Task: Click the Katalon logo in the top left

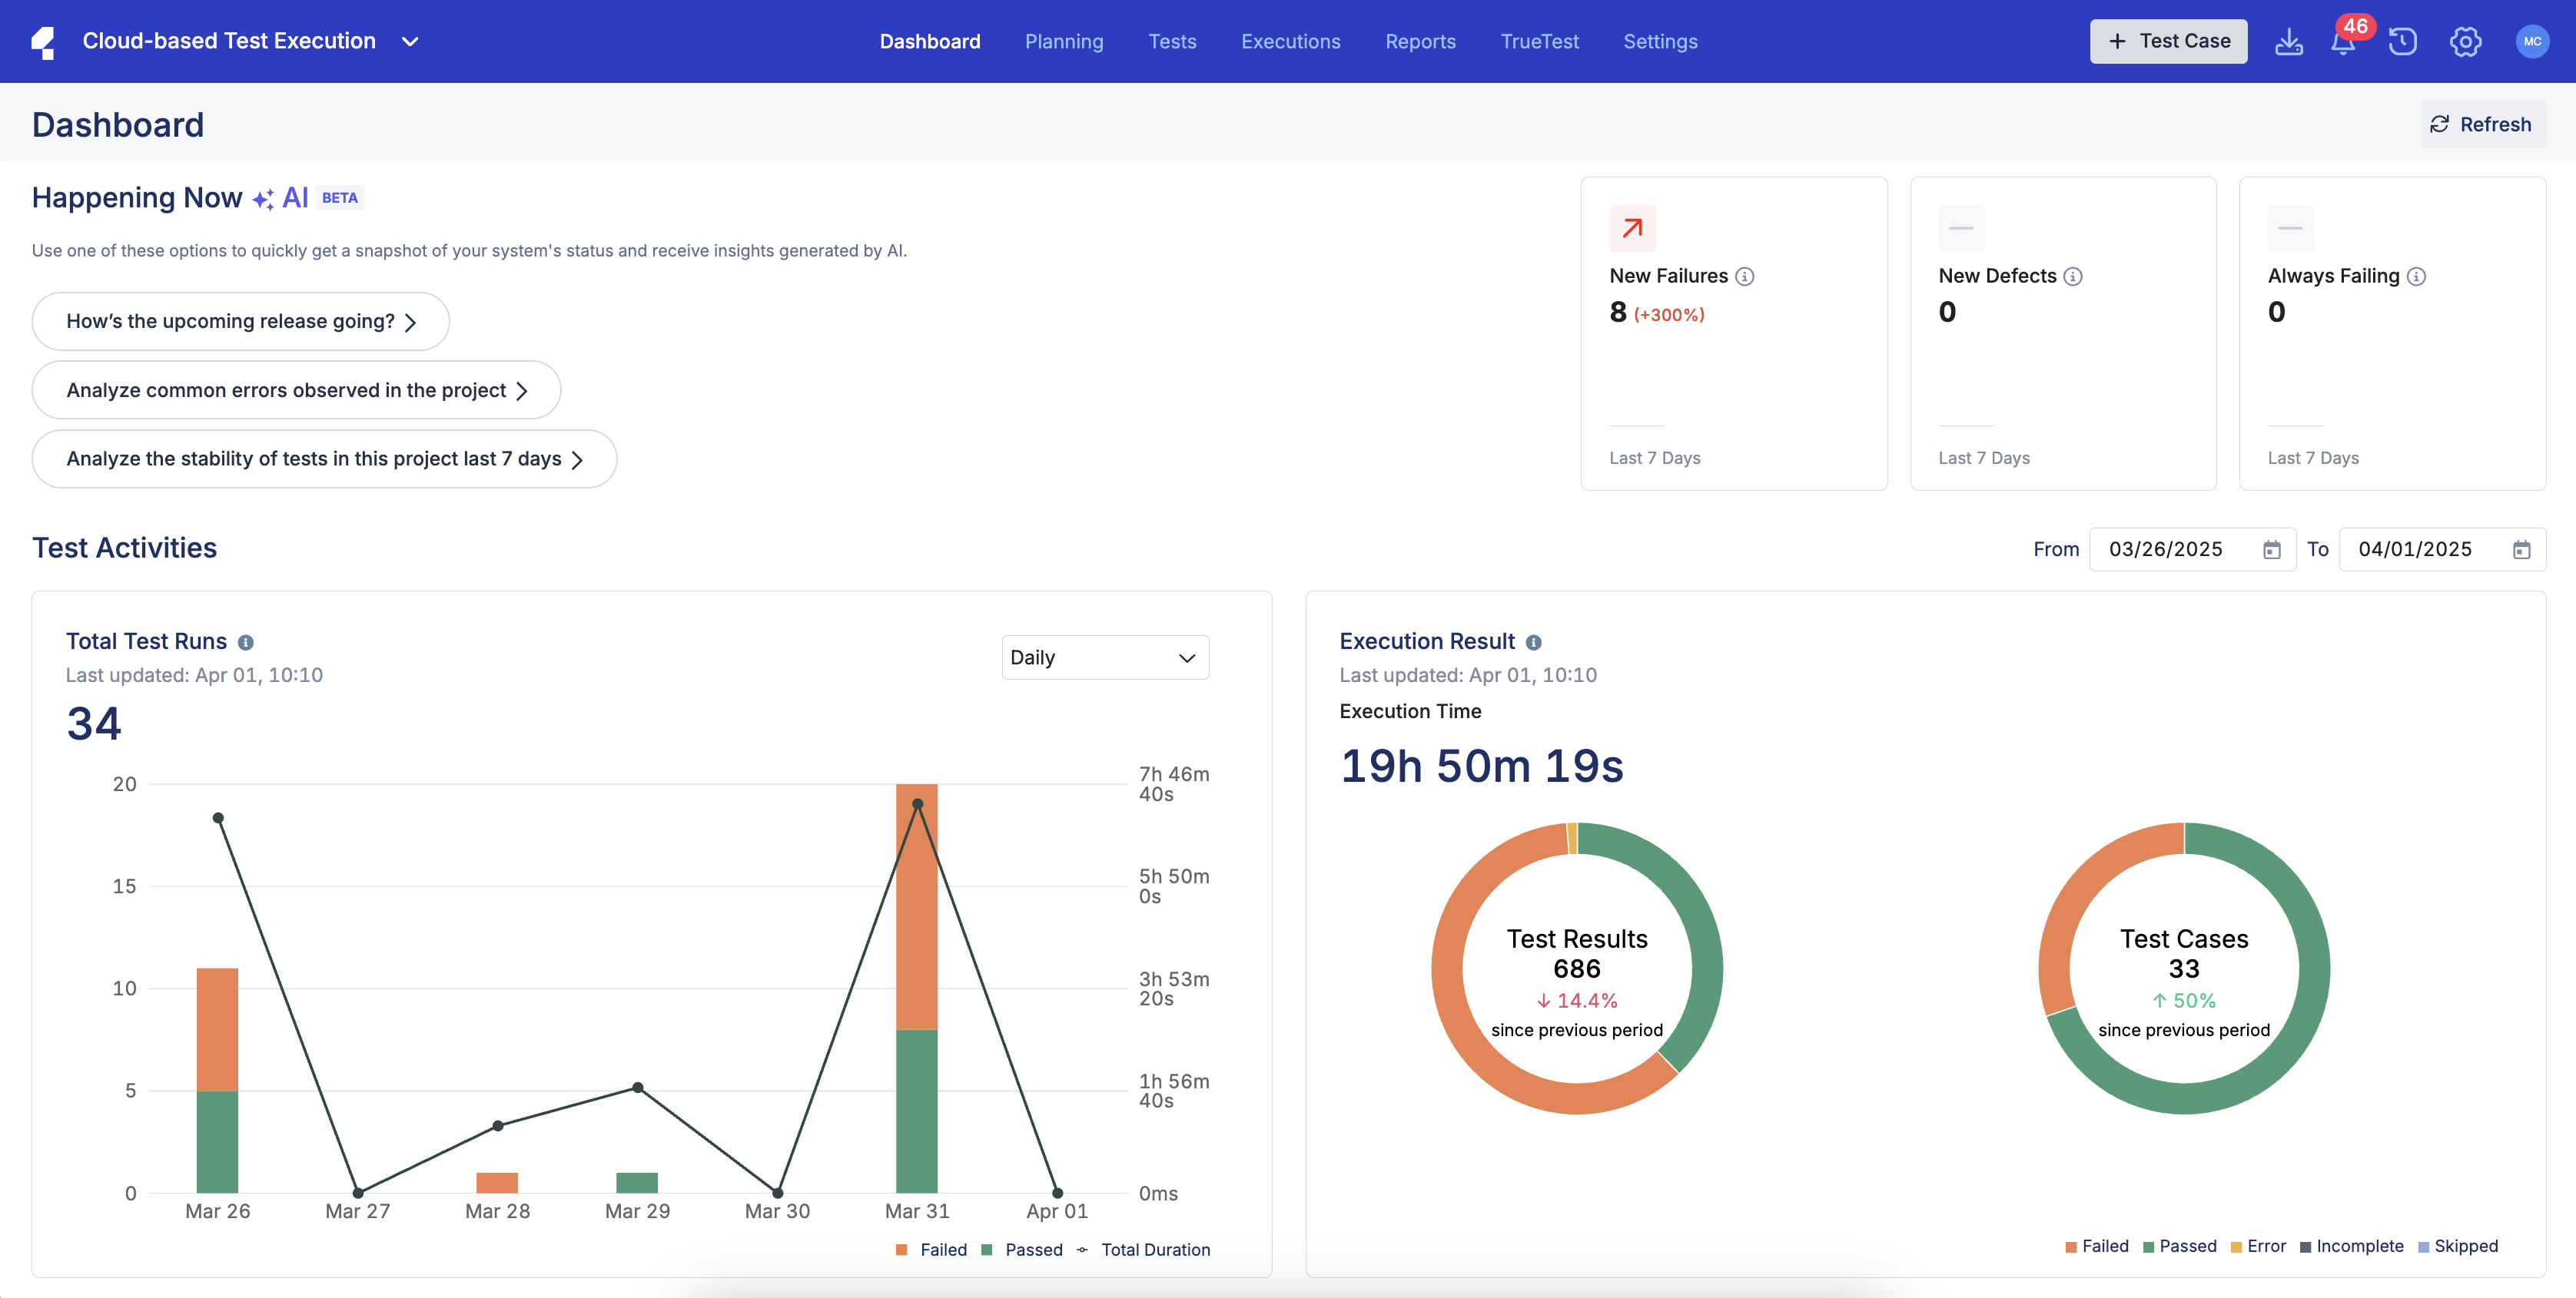Action: pyautogui.click(x=44, y=41)
